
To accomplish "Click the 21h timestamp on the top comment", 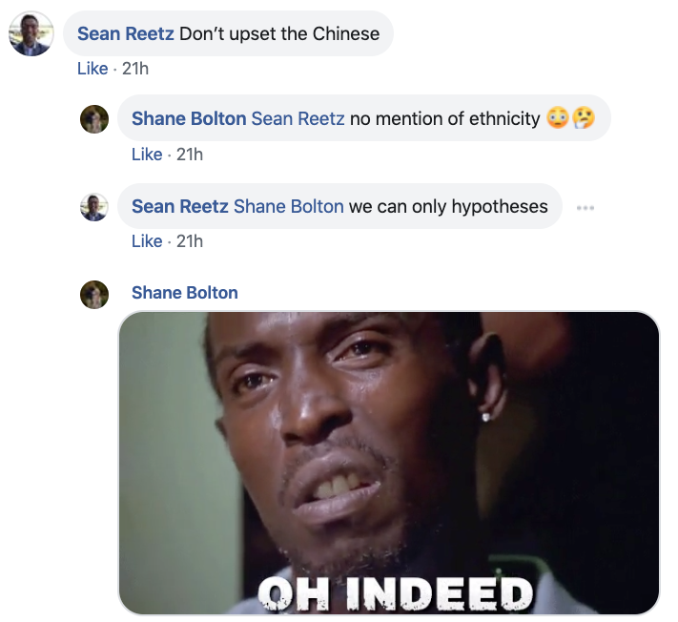I will pos(135,69).
